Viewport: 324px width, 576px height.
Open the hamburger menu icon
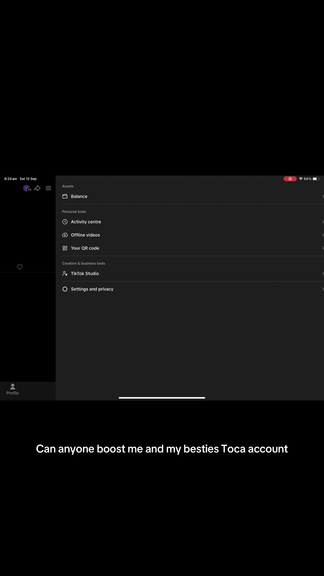(48, 188)
